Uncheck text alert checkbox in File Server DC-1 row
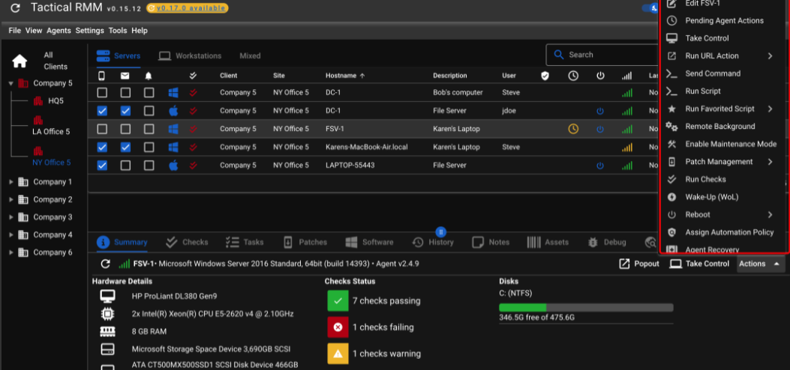This screenshot has height=370, width=790. click(102, 111)
